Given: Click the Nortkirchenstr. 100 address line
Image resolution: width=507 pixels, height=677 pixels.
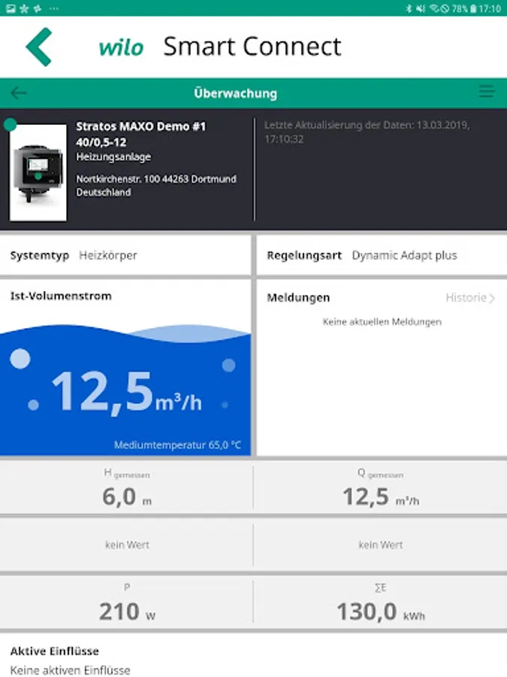Looking at the screenshot, I should (156, 179).
